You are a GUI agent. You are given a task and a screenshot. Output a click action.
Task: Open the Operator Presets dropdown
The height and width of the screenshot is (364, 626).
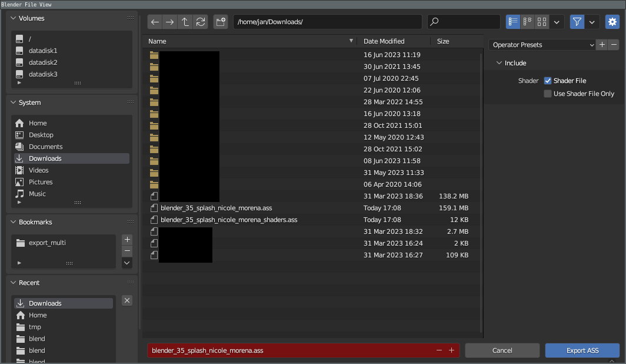coord(542,45)
